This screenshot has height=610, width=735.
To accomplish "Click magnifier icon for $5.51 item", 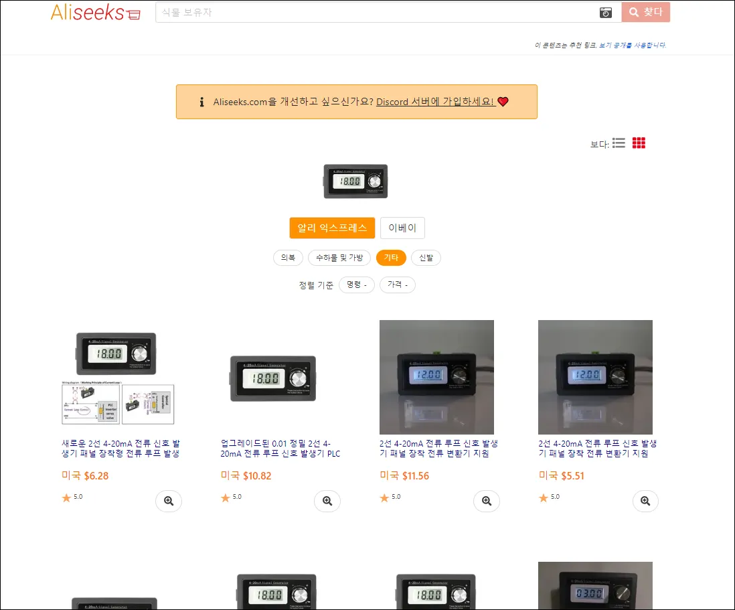I will pyautogui.click(x=645, y=501).
